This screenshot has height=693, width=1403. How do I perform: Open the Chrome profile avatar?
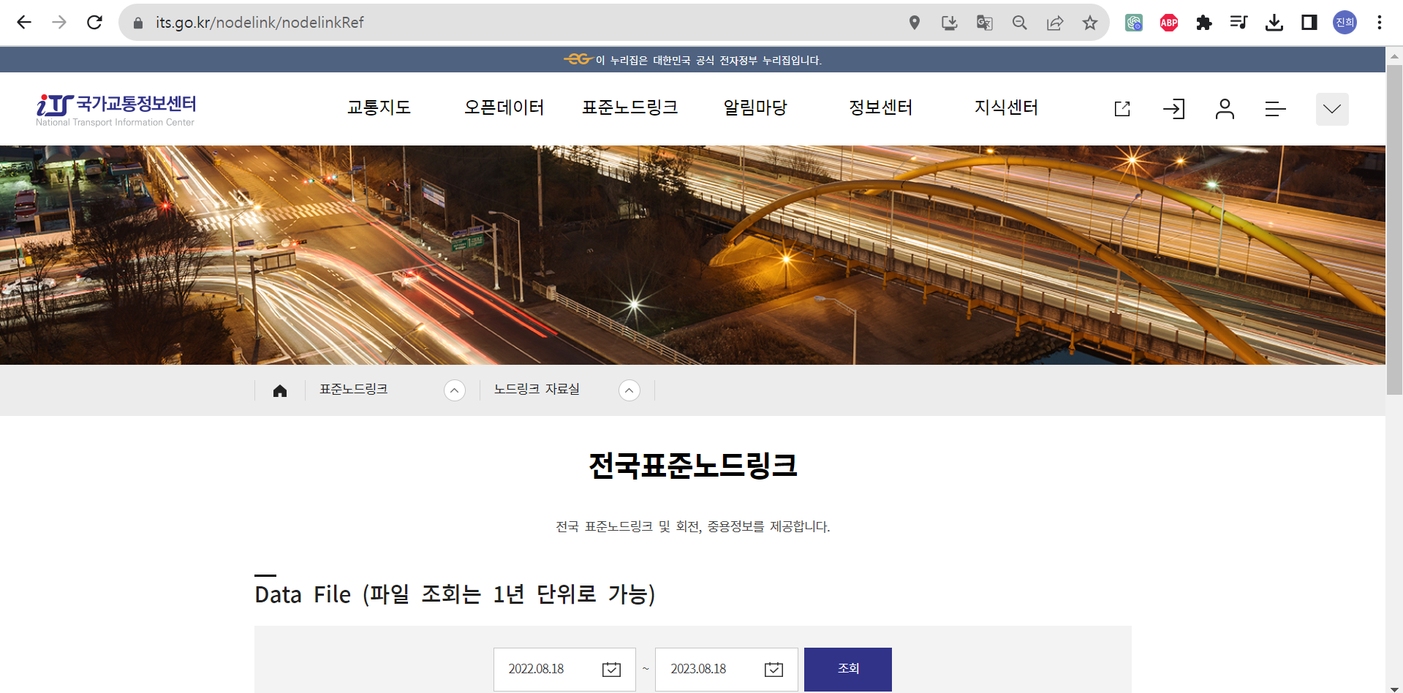[x=1345, y=23]
